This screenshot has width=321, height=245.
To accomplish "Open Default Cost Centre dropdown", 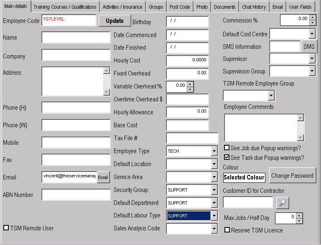I will pyautogui.click(x=312, y=34).
